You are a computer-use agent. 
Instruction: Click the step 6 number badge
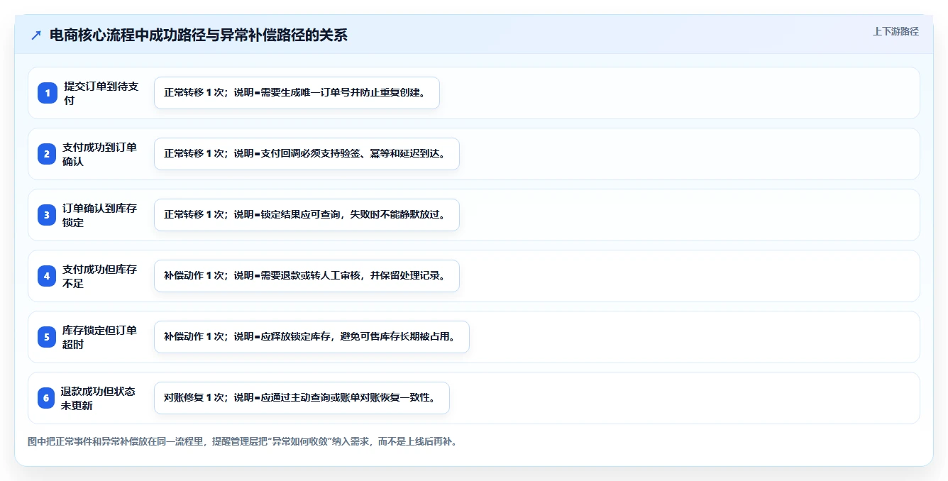tap(47, 398)
